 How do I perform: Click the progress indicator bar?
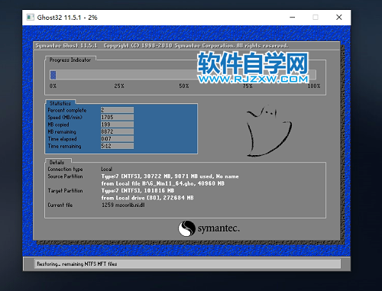click(x=183, y=75)
